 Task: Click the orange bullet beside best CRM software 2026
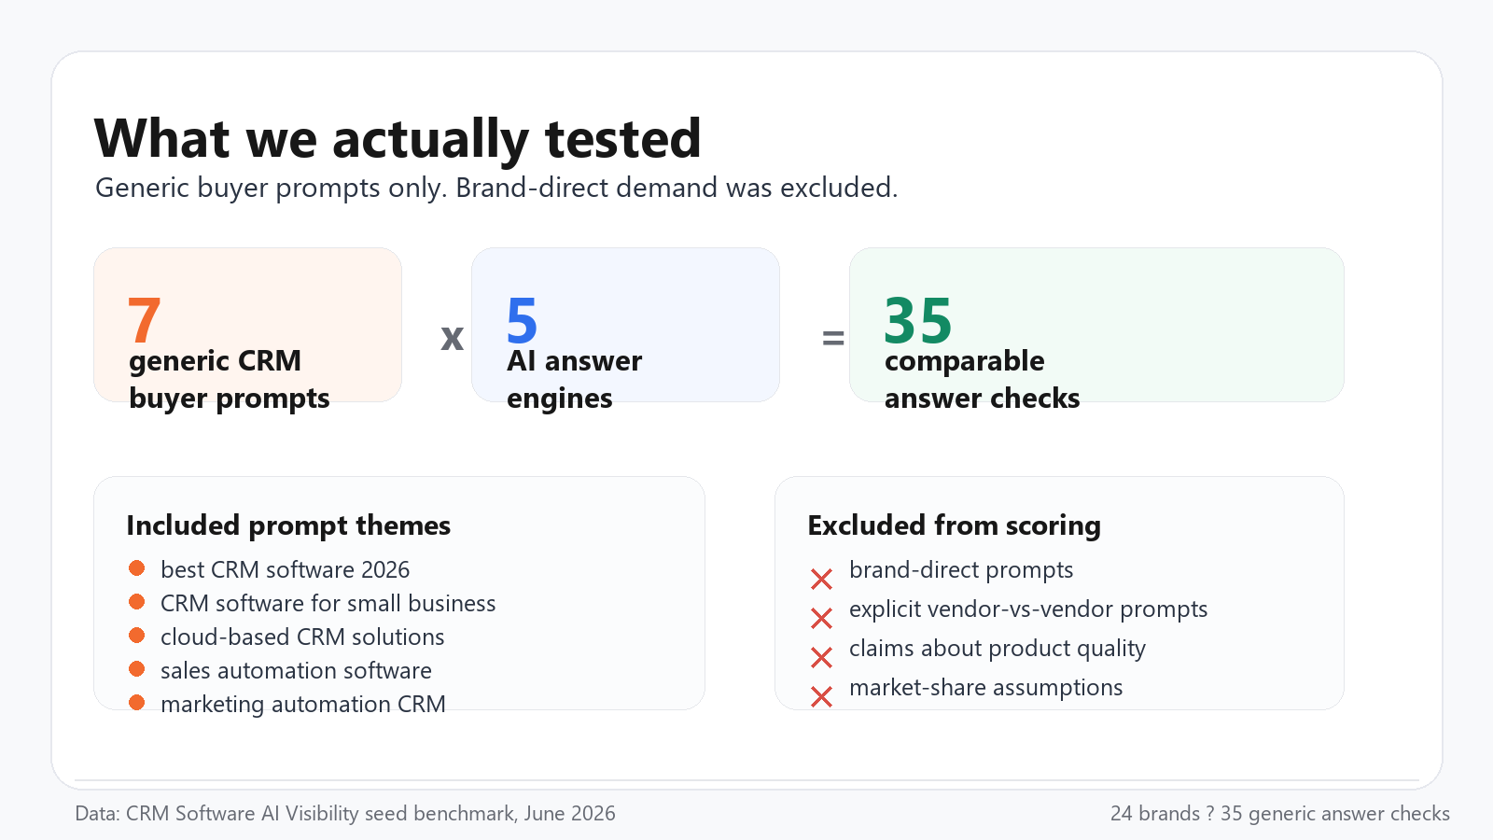[x=137, y=568]
